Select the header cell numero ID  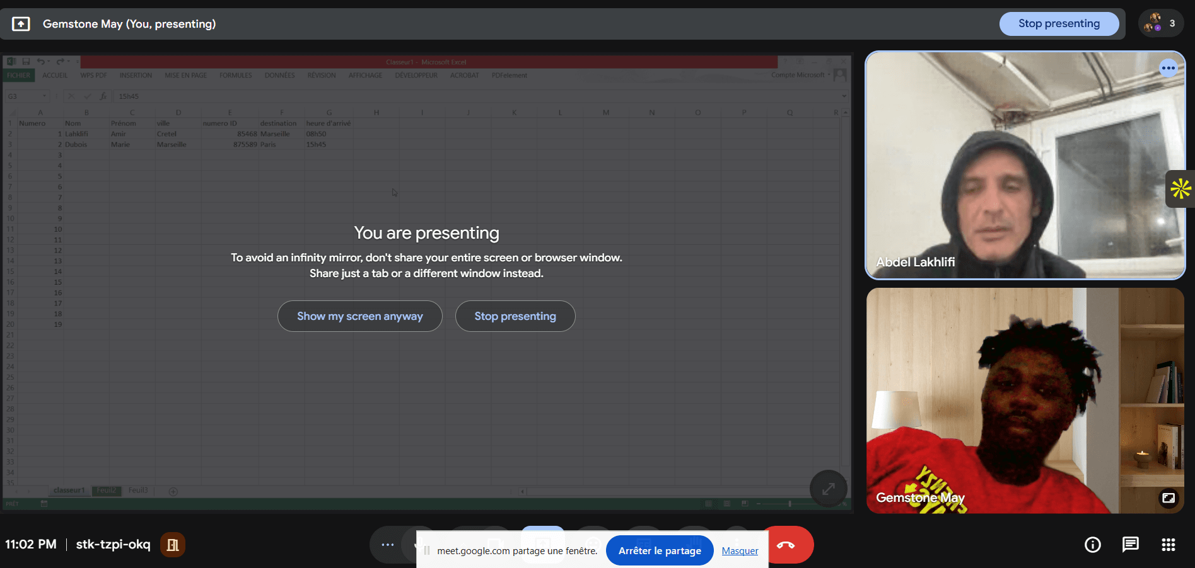(230, 123)
